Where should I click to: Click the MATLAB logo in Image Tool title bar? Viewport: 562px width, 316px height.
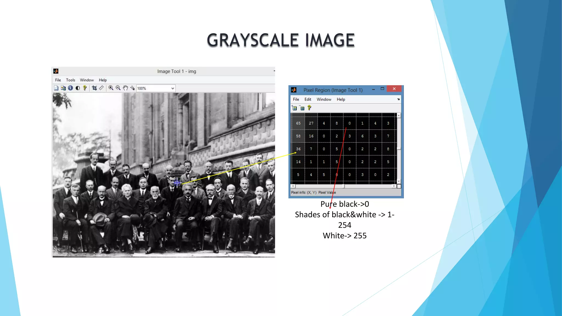(56, 71)
